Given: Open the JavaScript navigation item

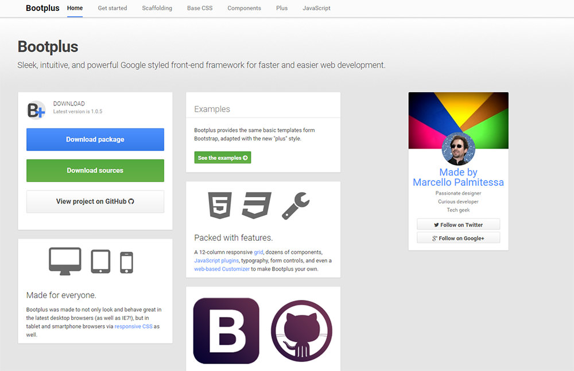Looking at the screenshot, I should [x=316, y=8].
